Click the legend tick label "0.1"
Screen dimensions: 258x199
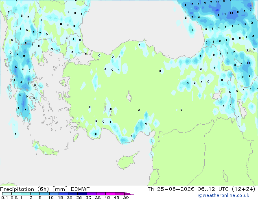click(4, 197)
